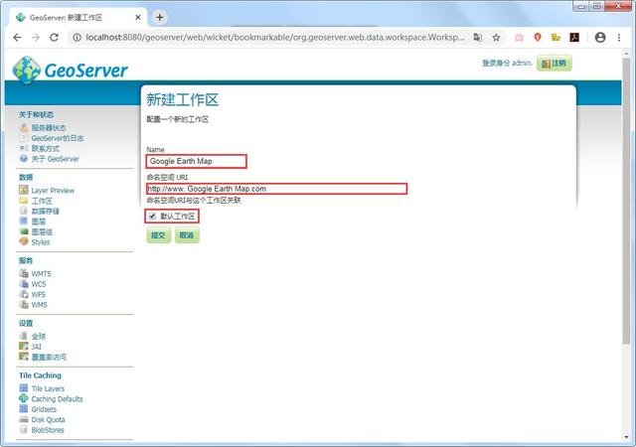Open the Styles link in sidebar
This screenshot has width=636, height=447.
[x=41, y=242]
